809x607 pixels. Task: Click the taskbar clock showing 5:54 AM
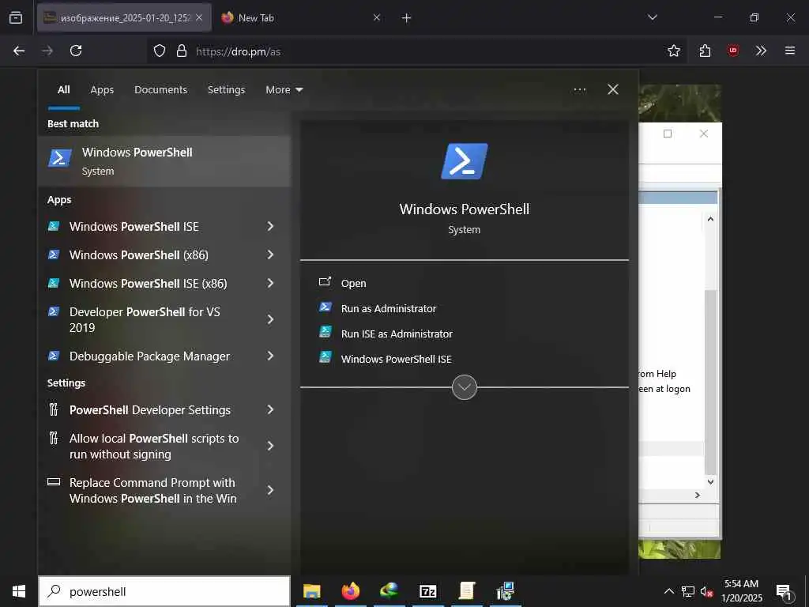[x=741, y=591]
